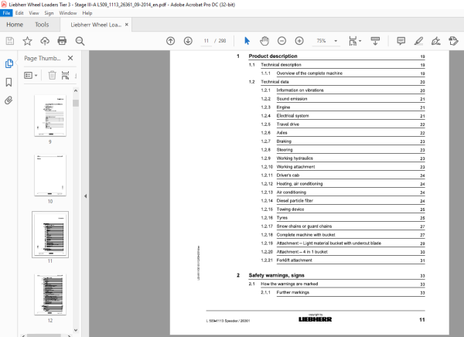Open 'Electrical system' contents entry
Screen dimensions: 464x337
click(x=292, y=116)
